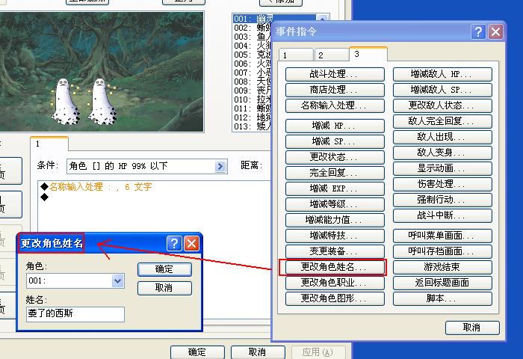Open 更改敌人状态 command
This screenshot has height=359, width=523.
(x=442, y=105)
